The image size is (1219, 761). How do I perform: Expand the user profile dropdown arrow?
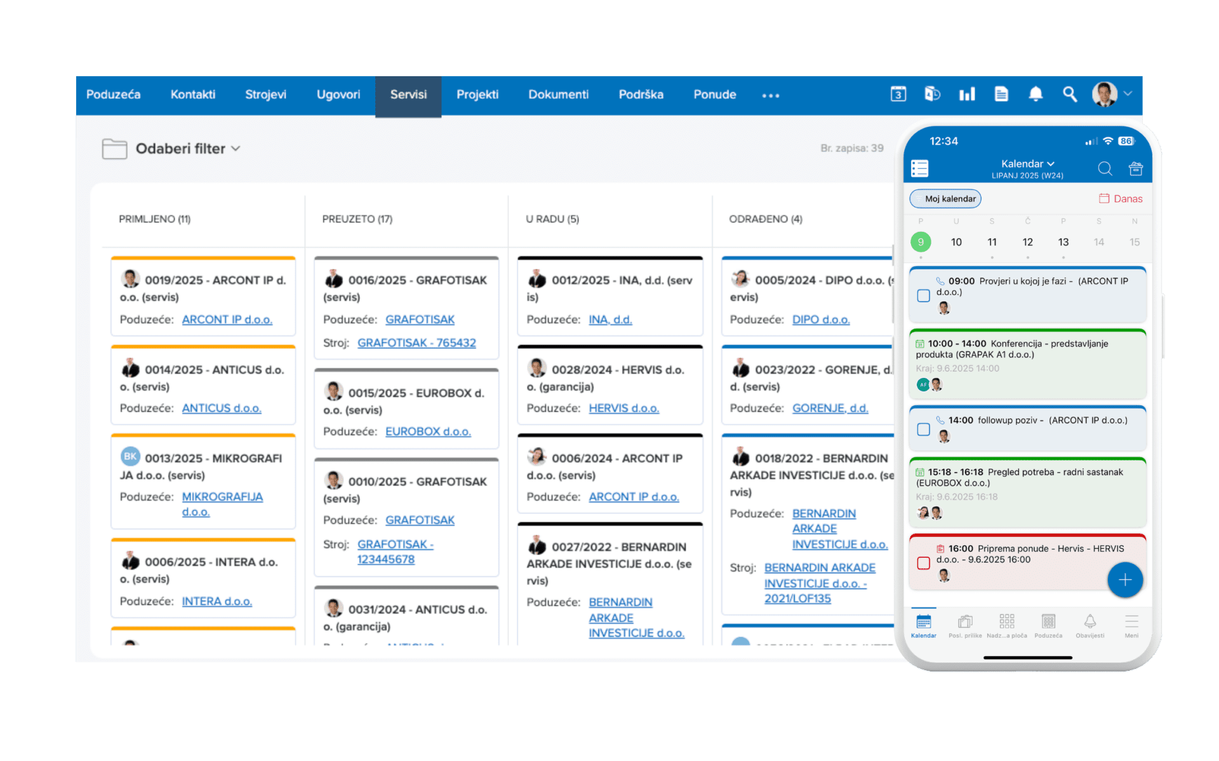pos(1128,93)
